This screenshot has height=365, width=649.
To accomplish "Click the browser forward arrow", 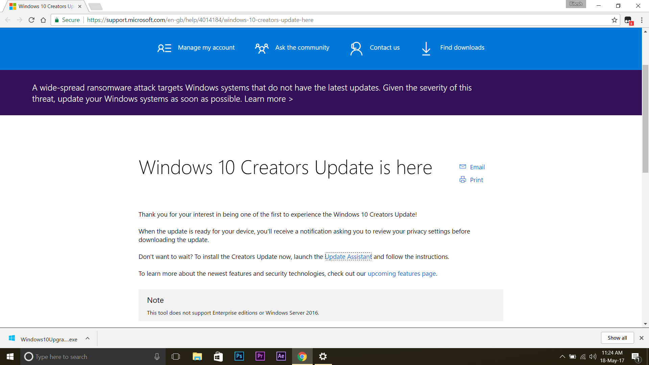I will pos(20,20).
